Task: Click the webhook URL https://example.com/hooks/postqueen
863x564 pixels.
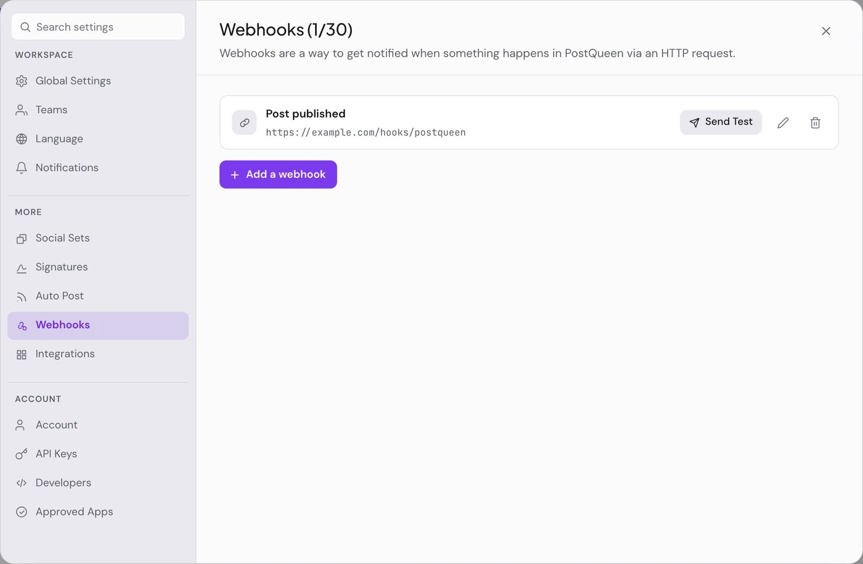Action: coord(366,132)
